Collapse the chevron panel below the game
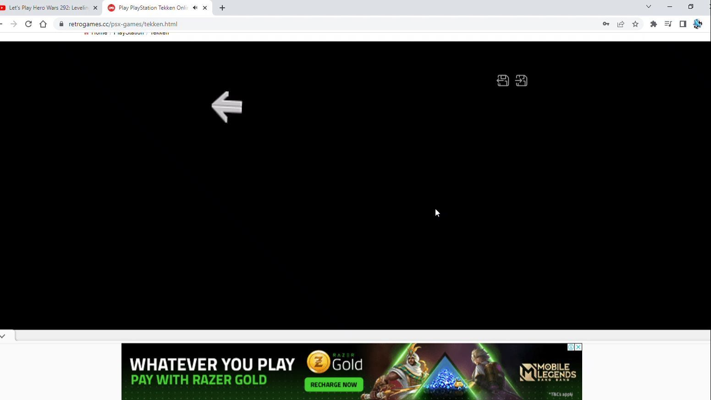Screen dimensions: 711x400 [x=3, y=336]
